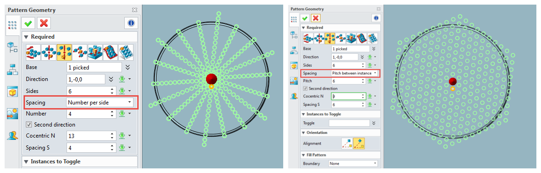Image resolution: width=541 pixels, height=173 pixels.
Task: Open the 'Number per side' Spacing dropdown
Action: (99, 102)
